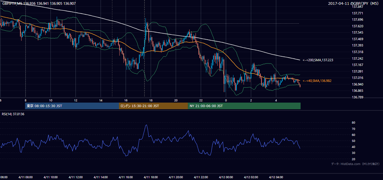The width and height of the screenshot is (383, 180).
Task: Click price axis value 137.696
Action: tap(357, 19)
